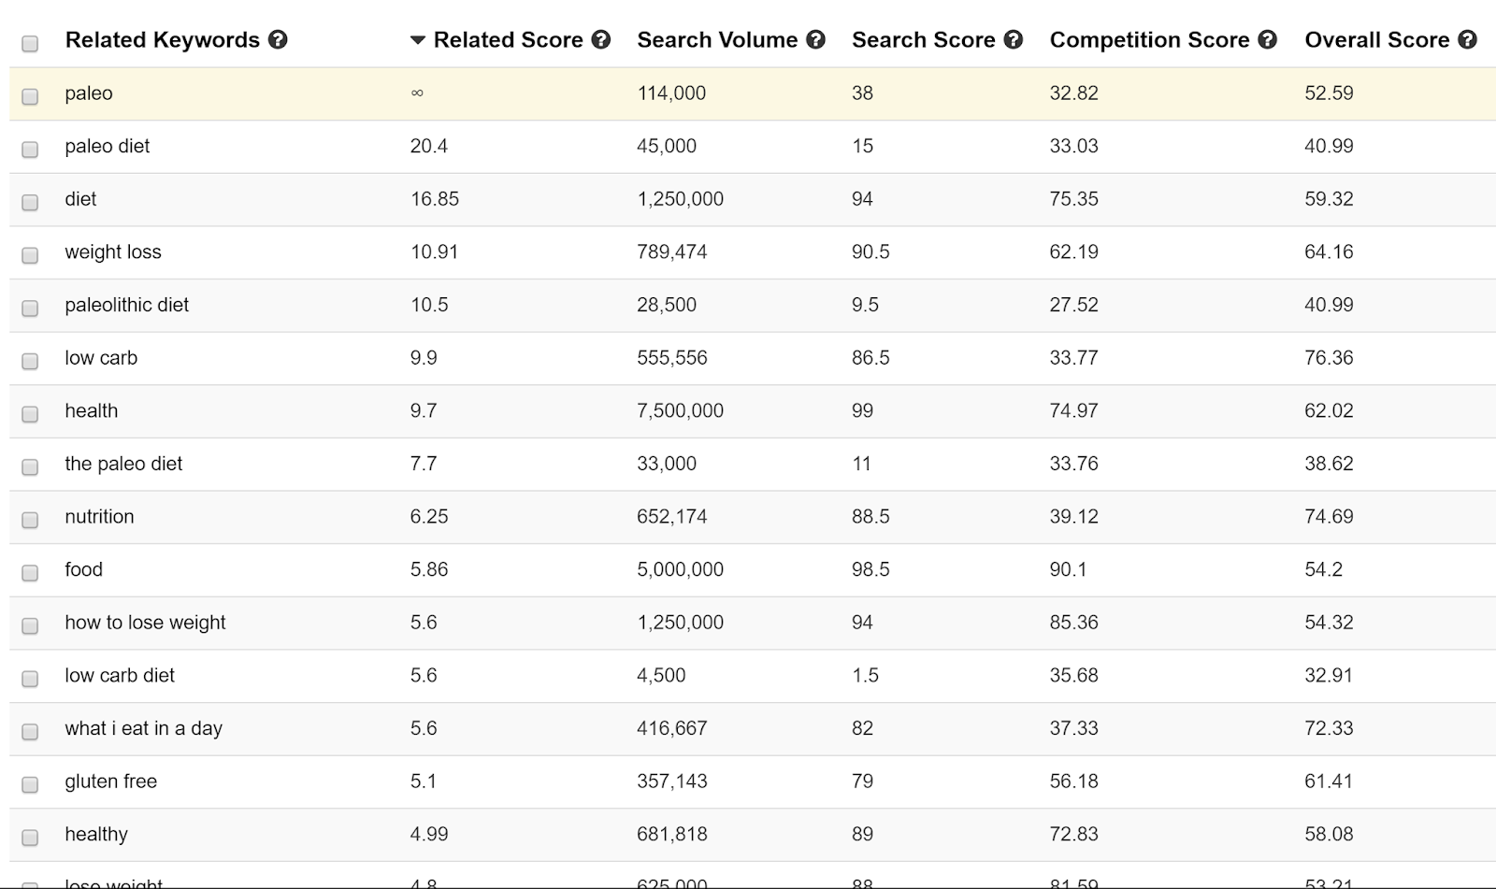
Task: Click related score value 16.85
Action: point(434,199)
